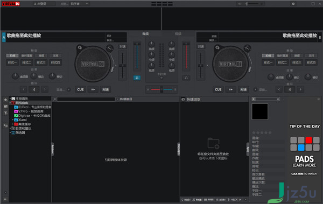This screenshot has height=204, width=323.
Task: Select 样式一 pad on deck A
Action: pos(12,62)
